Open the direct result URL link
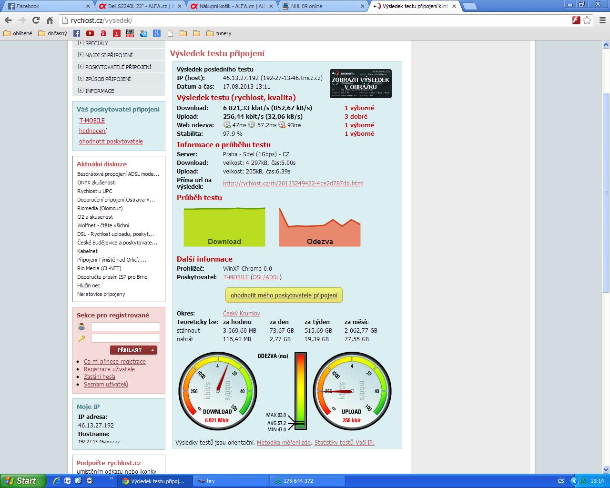 click(x=293, y=183)
